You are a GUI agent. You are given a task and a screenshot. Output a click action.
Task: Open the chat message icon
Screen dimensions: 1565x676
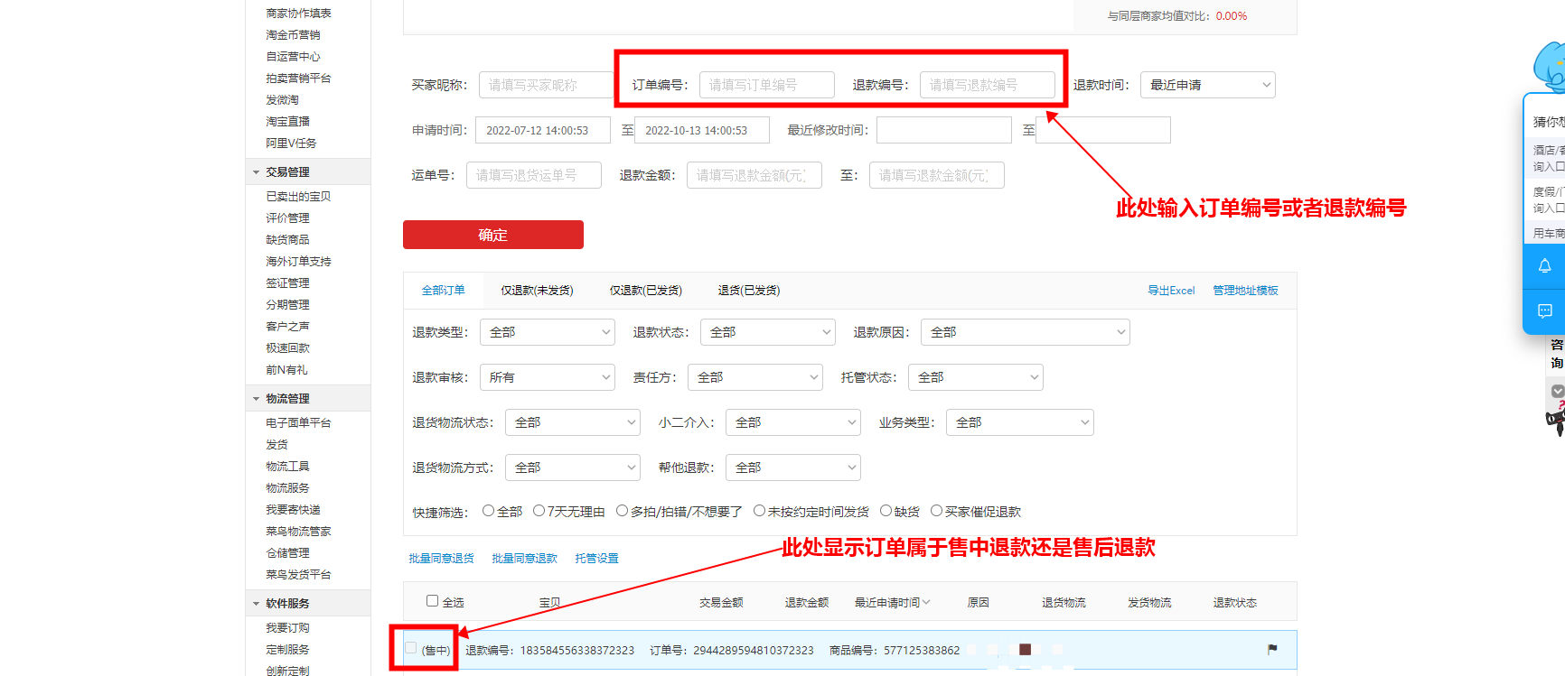(1544, 311)
